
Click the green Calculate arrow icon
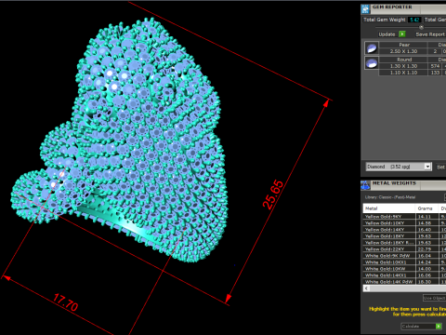[x=439, y=326]
